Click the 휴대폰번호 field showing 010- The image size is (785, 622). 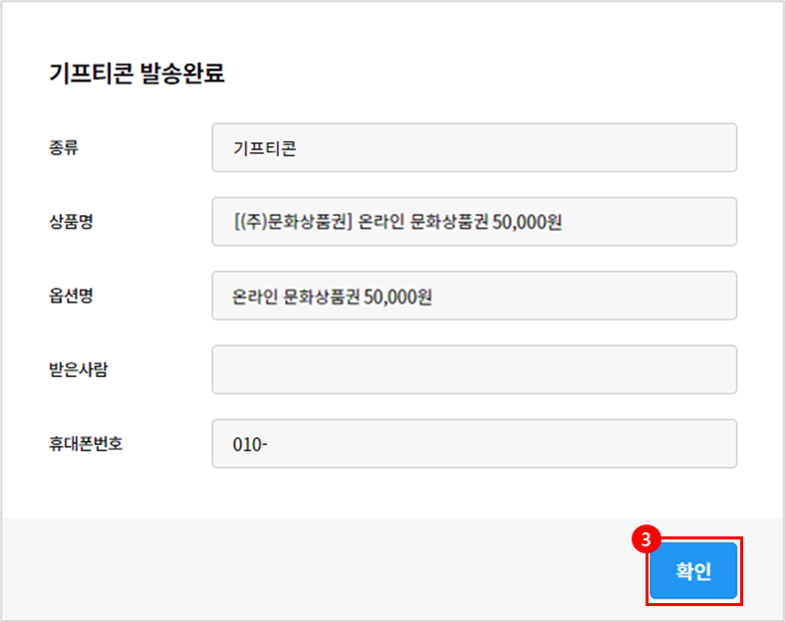pos(474,444)
